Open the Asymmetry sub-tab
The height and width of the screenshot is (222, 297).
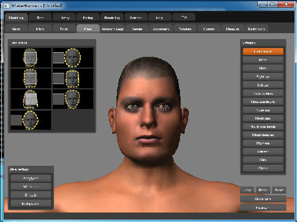click(x=161, y=29)
